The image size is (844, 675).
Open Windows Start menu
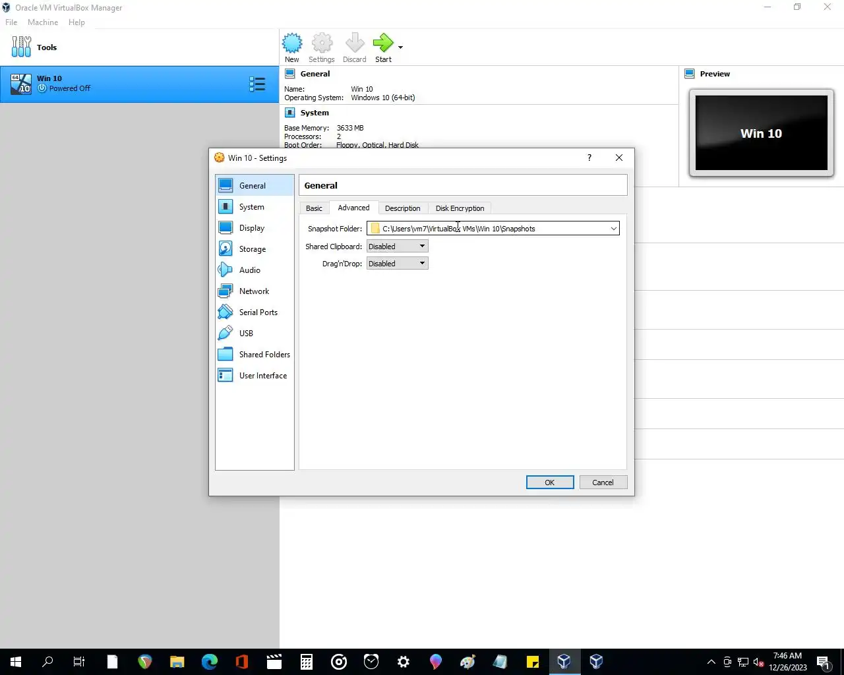(16, 661)
